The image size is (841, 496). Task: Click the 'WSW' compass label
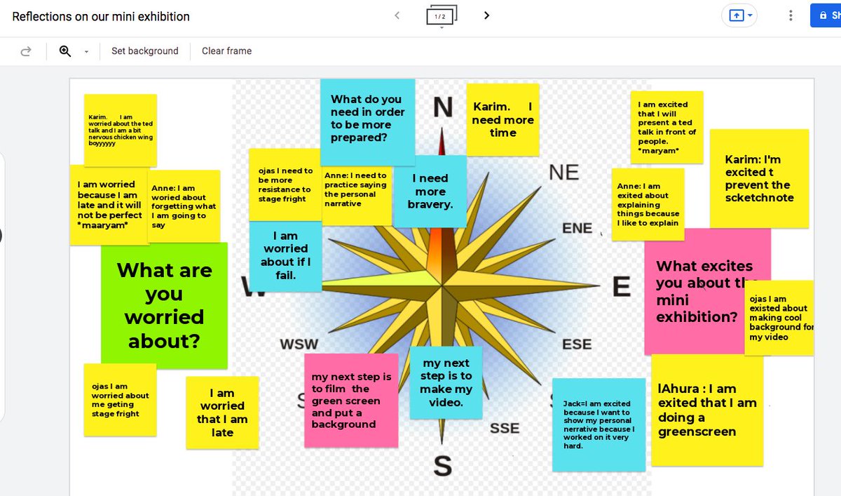tap(299, 344)
